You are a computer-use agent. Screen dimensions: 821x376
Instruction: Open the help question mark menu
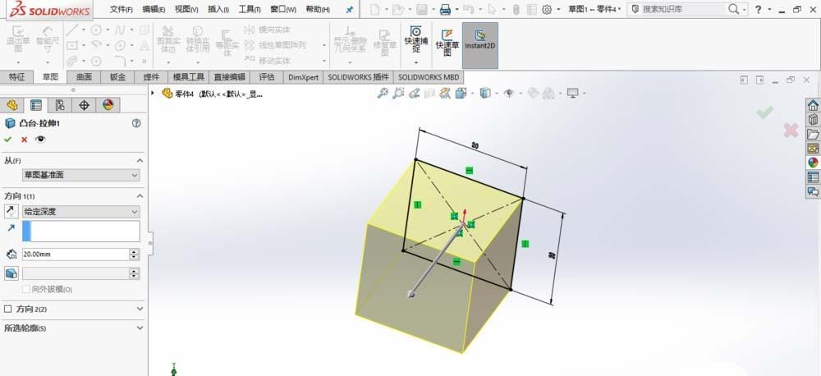coord(758,9)
